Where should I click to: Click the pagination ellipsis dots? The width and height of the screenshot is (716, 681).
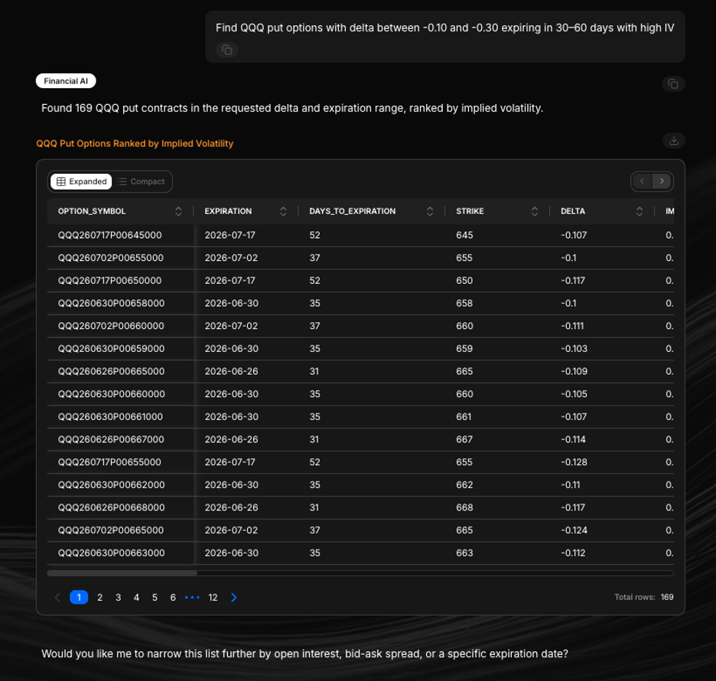point(192,598)
